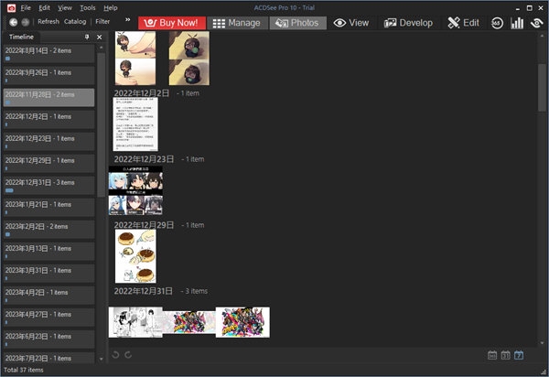Select timeline entry 2023年1月21日 - 1 items

[48, 208]
